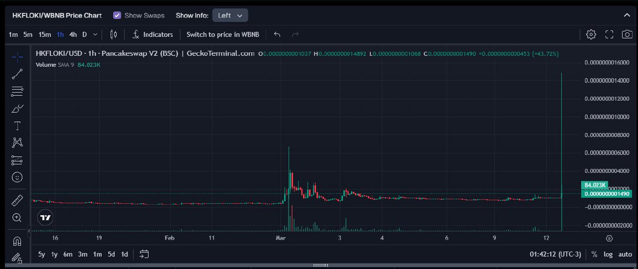Set date range to 3m
The width and height of the screenshot is (638, 269).
tap(82, 254)
